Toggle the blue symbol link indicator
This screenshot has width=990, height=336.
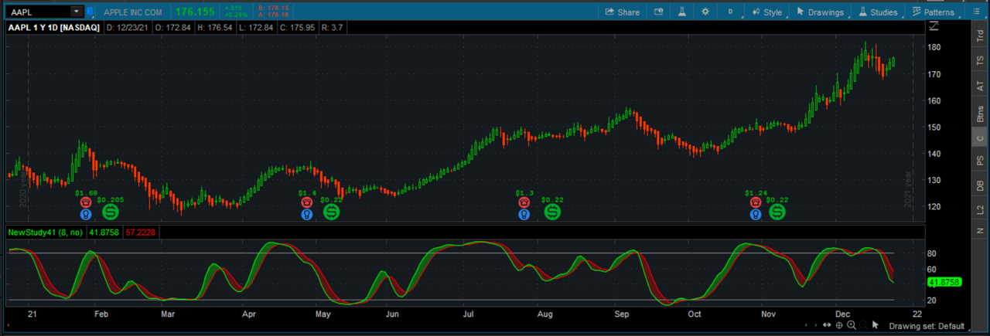tap(90, 12)
